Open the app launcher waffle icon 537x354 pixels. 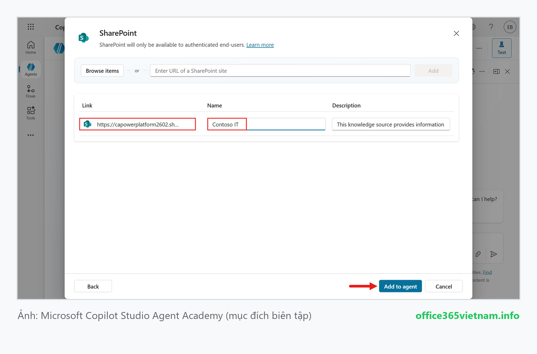pos(31,26)
